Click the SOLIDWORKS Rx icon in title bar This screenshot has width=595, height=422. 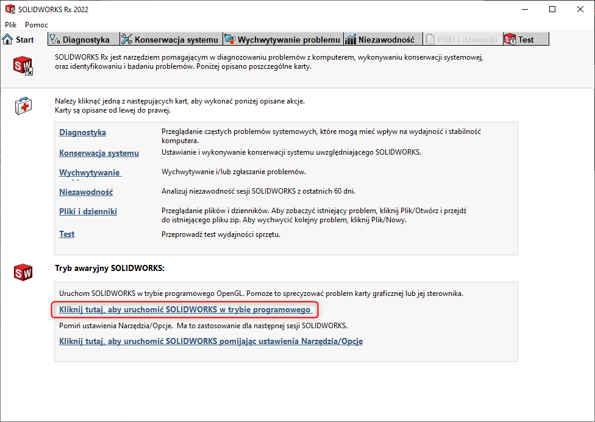point(9,9)
